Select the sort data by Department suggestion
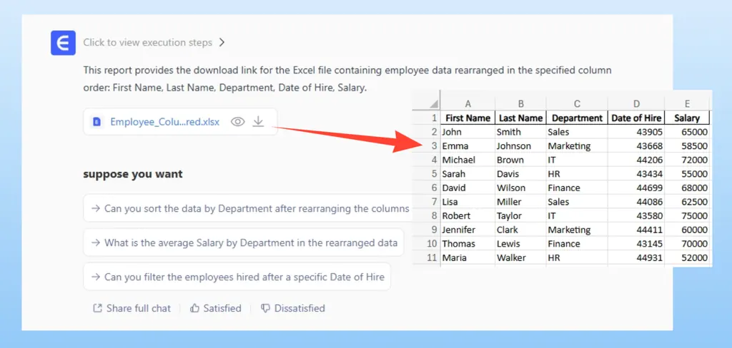Image resolution: width=732 pixels, height=348 pixels. coord(250,208)
